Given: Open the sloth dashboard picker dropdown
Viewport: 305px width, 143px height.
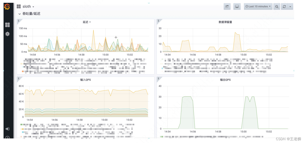Looking at the screenshot, I should 28,7.
